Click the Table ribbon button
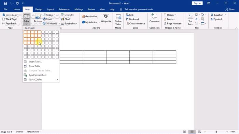Viewport: 239px width, 134px height. point(27,19)
